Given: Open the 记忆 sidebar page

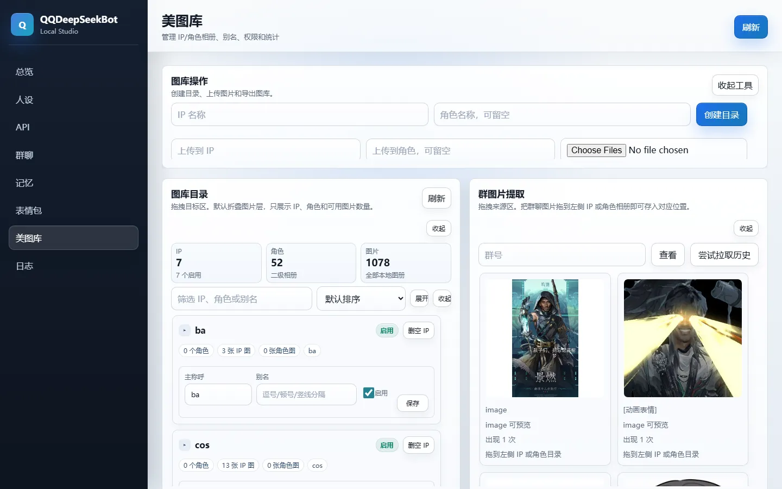Looking at the screenshot, I should (73, 183).
